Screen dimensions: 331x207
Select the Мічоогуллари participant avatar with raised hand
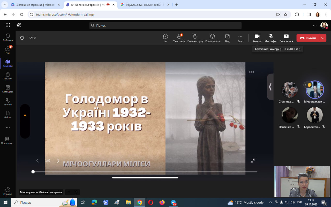[x=315, y=90]
